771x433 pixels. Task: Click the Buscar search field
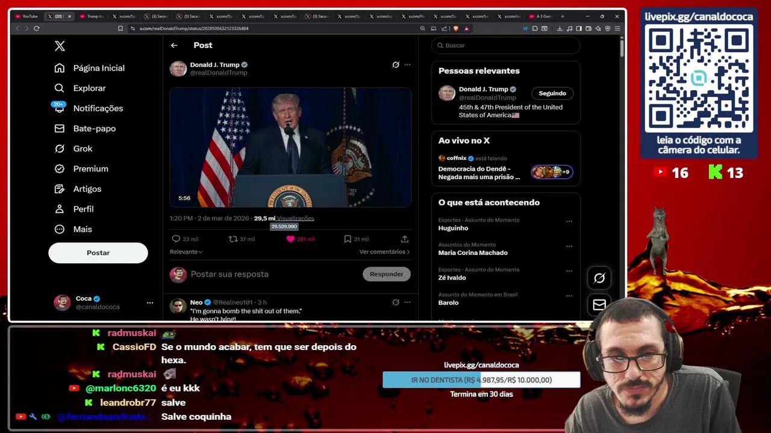point(506,46)
